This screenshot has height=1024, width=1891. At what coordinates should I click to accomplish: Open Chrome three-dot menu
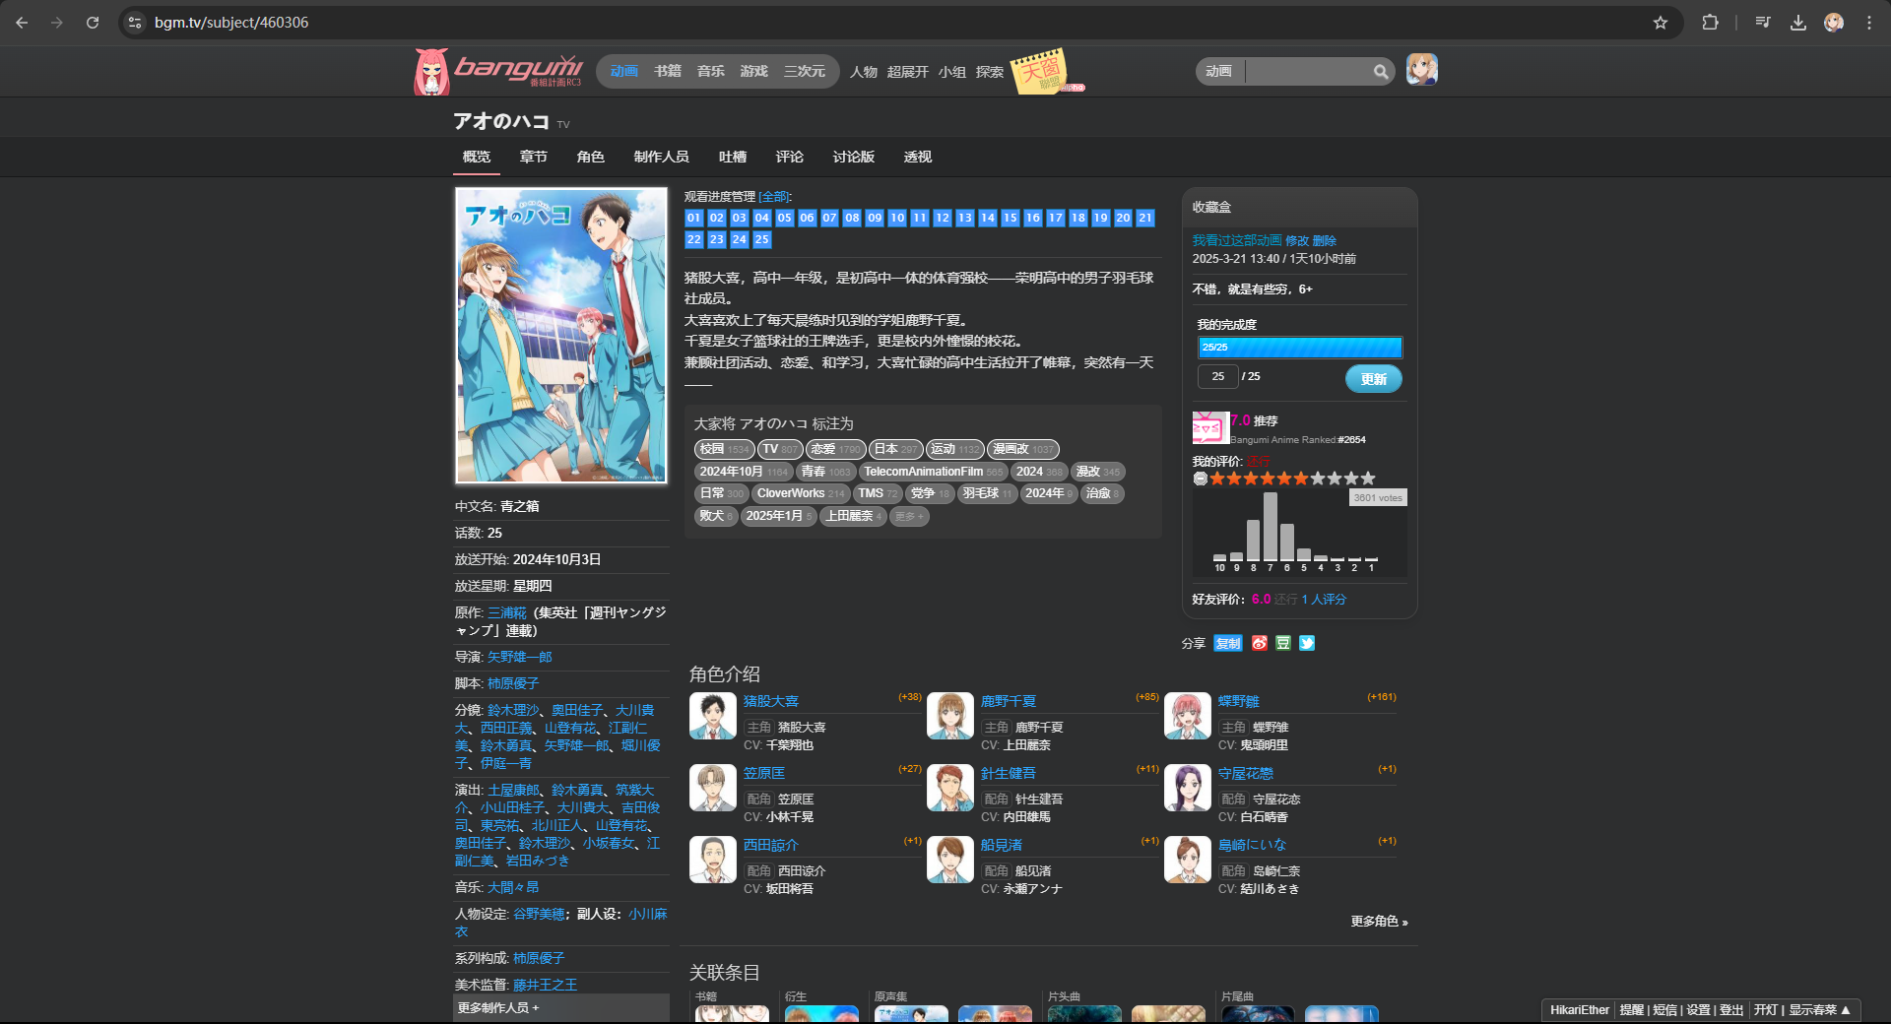pyautogui.click(x=1869, y=22)
